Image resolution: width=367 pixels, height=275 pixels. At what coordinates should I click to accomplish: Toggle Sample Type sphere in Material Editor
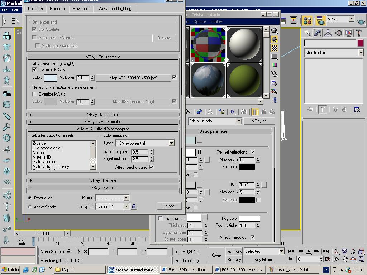coord(274,30)
